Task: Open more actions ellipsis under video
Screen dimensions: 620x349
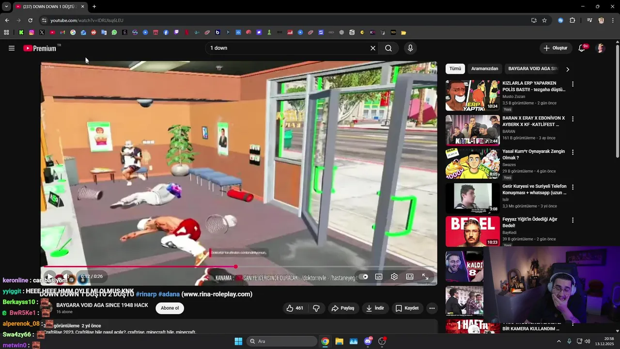Action: click(432, 308)
